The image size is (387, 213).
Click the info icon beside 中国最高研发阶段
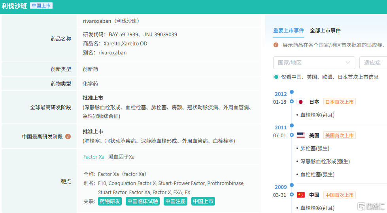click(x=68, y=136)
